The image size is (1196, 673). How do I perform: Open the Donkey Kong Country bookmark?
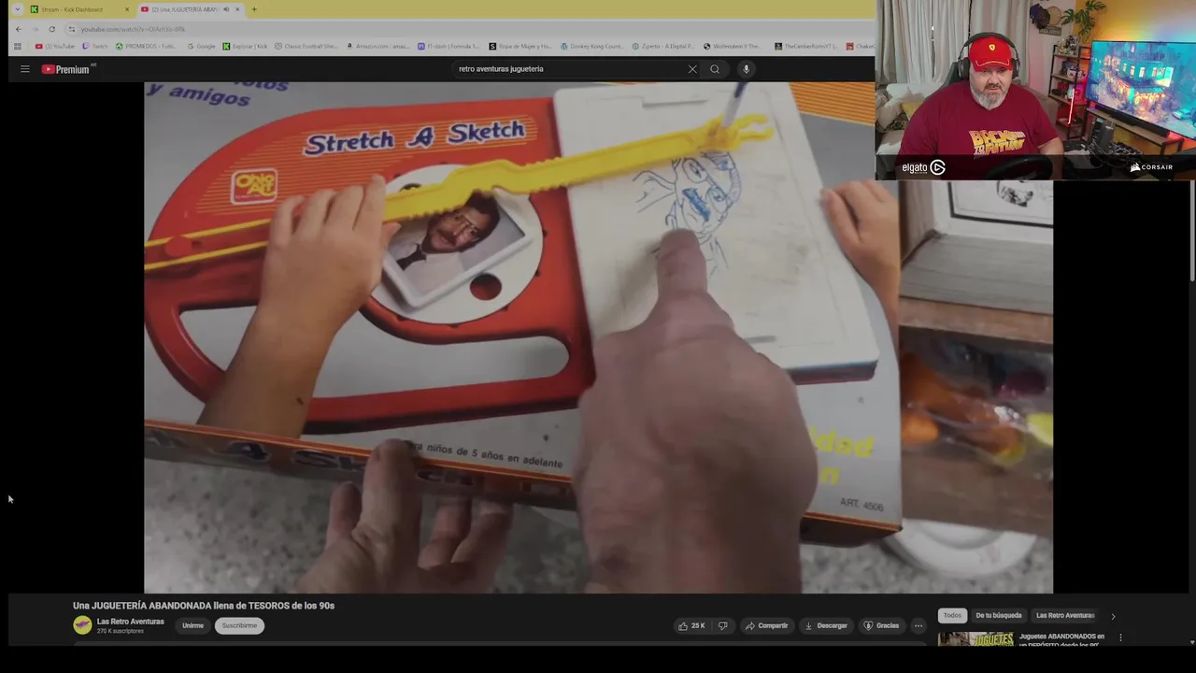click(591, 46)
